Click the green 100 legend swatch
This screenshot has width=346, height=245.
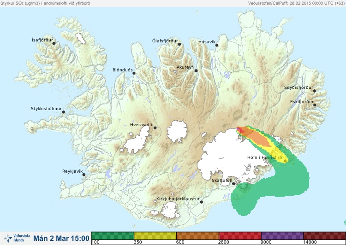coord(113,236)
